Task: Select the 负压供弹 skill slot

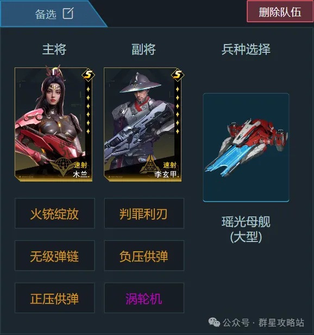Action: point(144,256)
